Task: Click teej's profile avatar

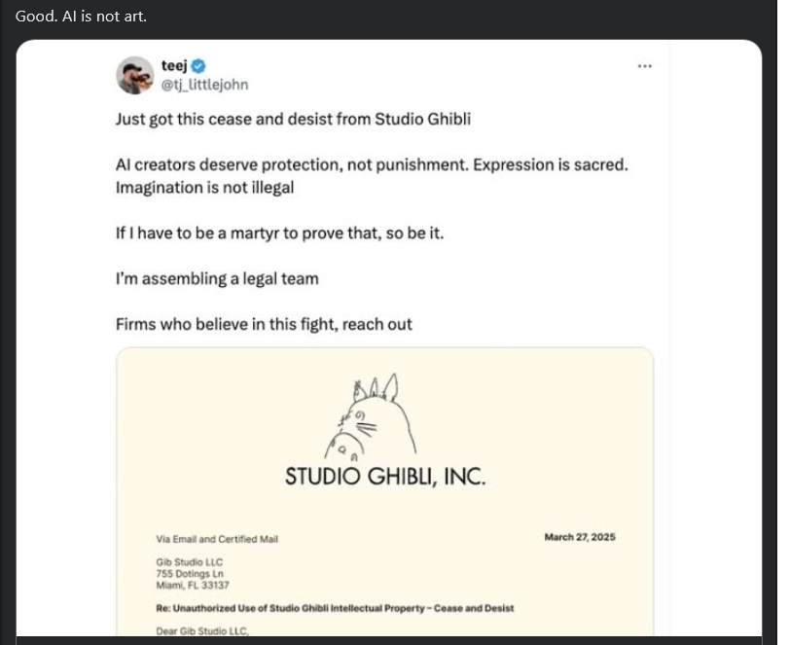Action: [134, 75]
